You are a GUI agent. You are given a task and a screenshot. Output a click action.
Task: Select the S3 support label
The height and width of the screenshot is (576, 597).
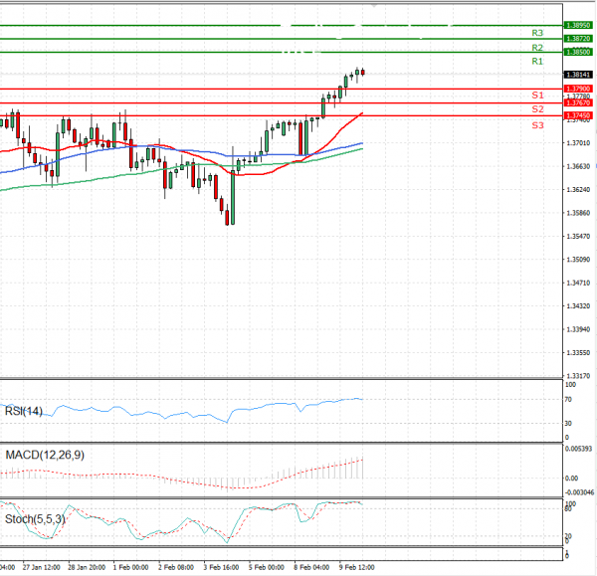point(536,125)
